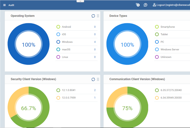190x128 pixels.
Task: Click the 12.1.0.8041 count 2
Action: click(95, 90)
